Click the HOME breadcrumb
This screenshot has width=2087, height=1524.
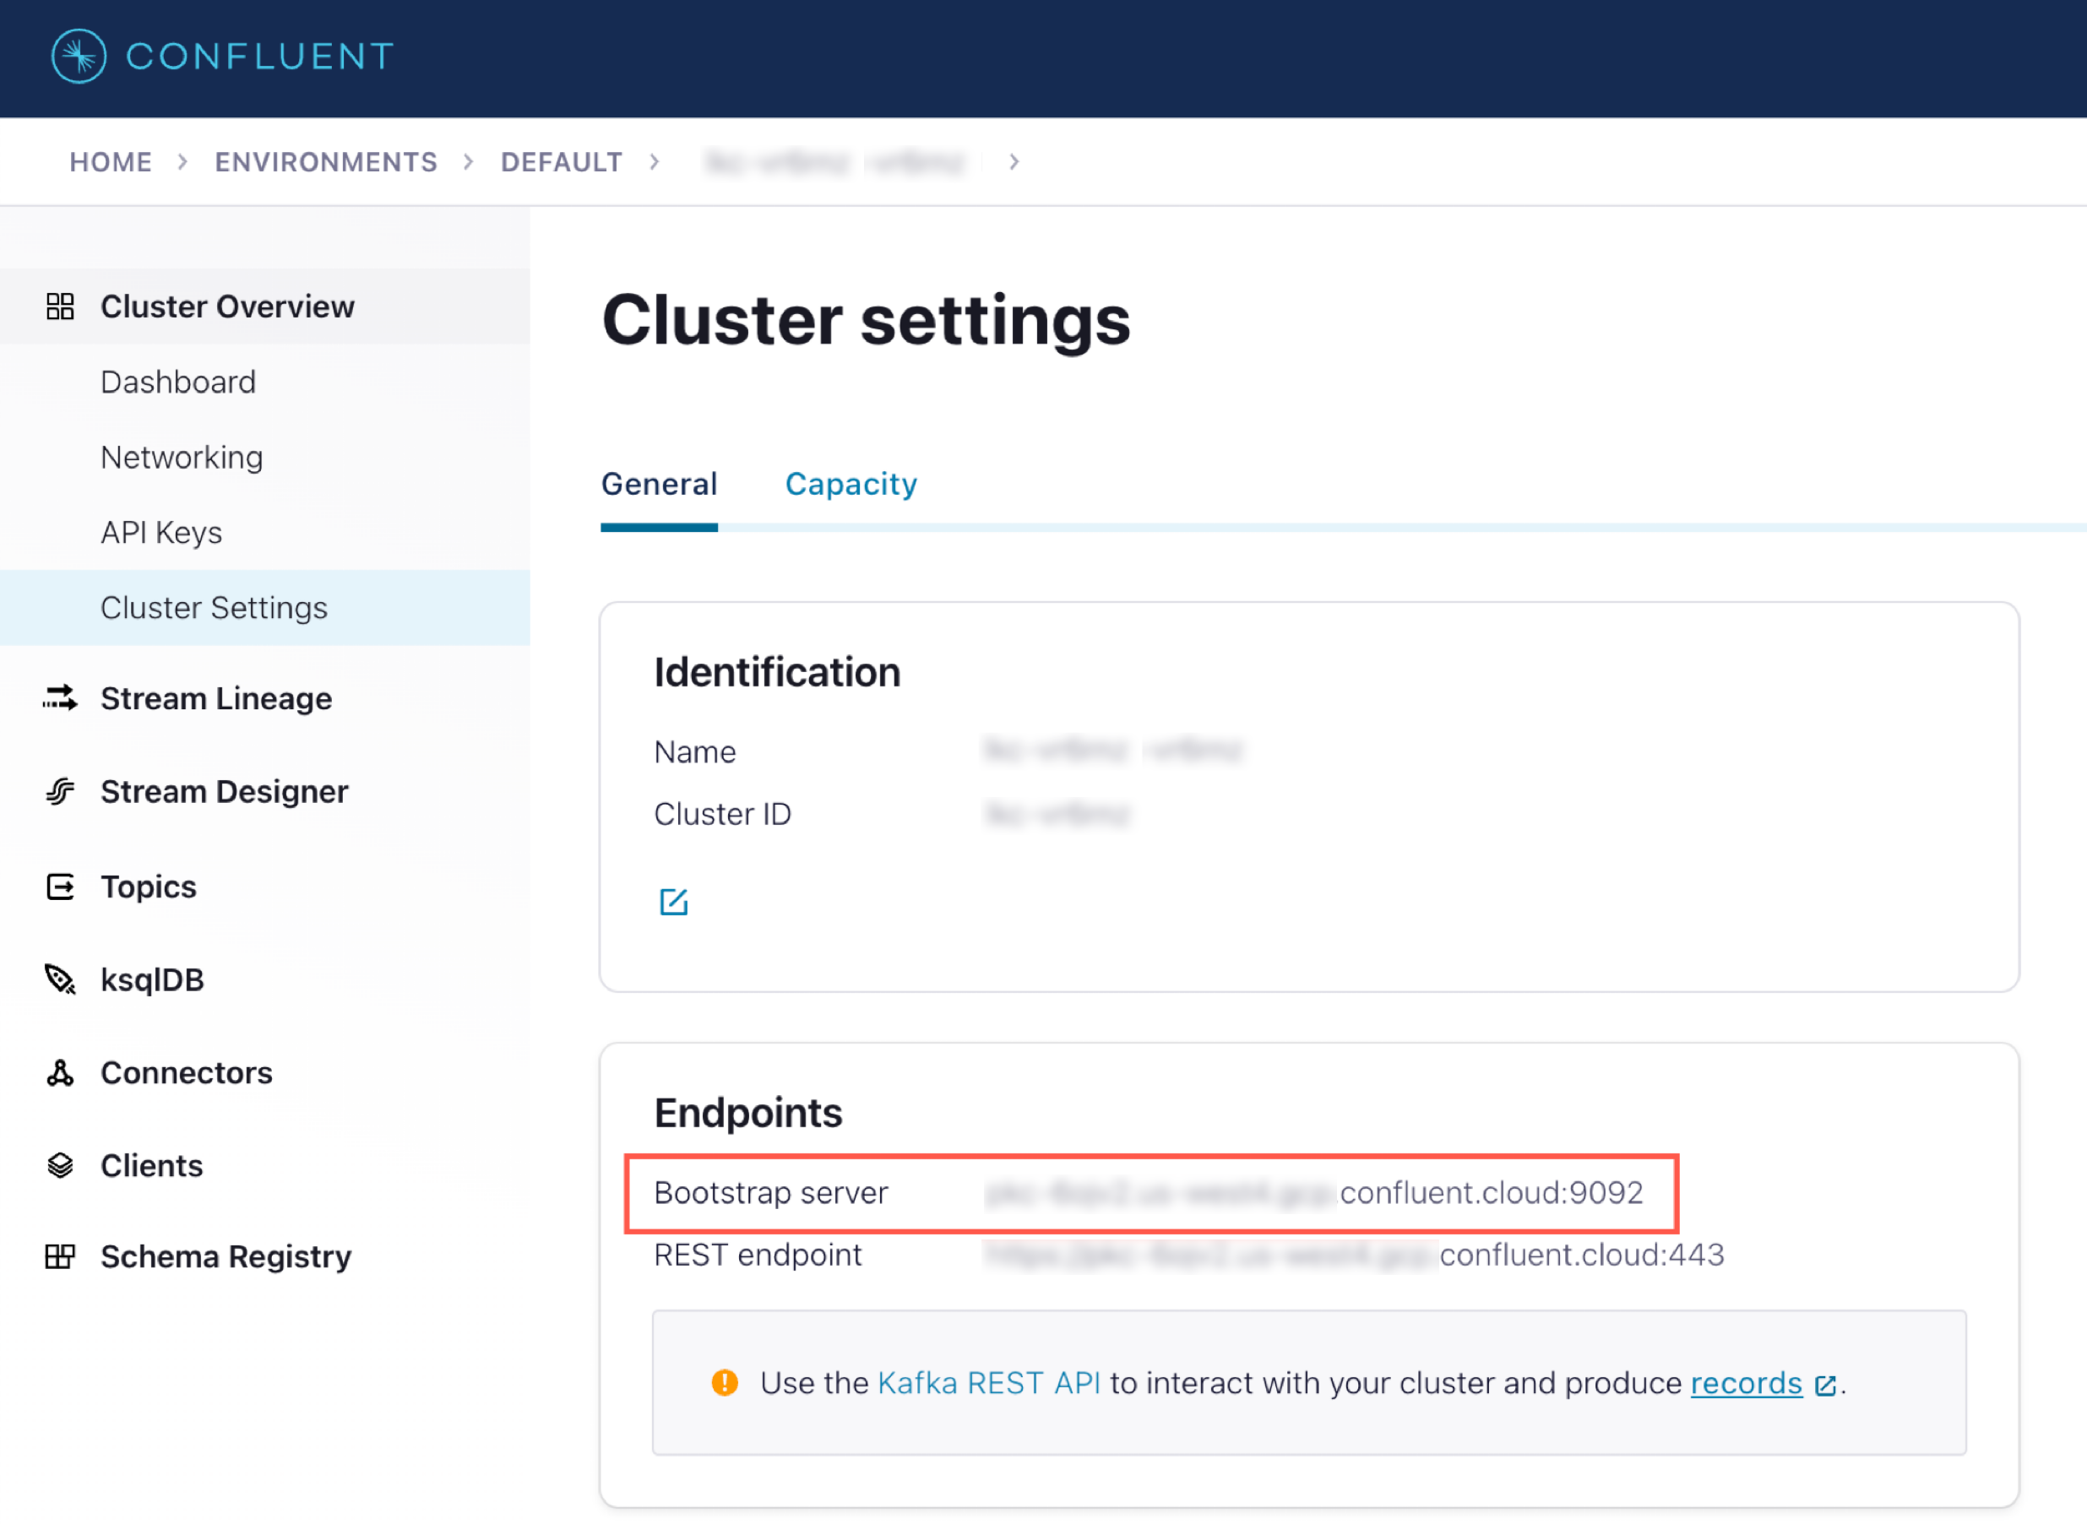(111, 162)
